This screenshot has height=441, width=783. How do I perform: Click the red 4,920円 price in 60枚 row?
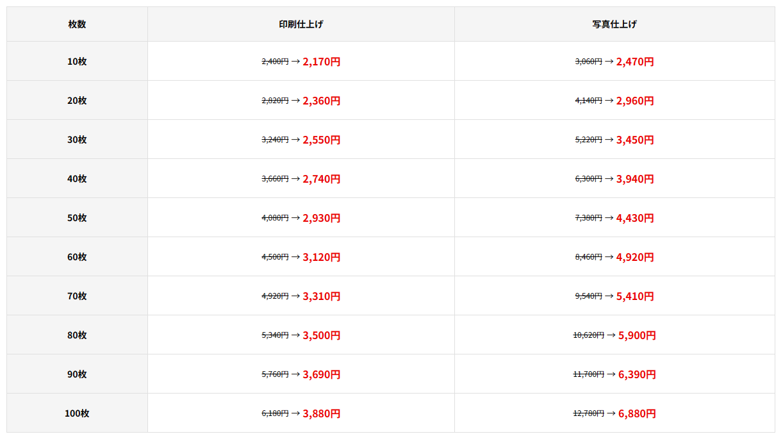coord(635,258)
